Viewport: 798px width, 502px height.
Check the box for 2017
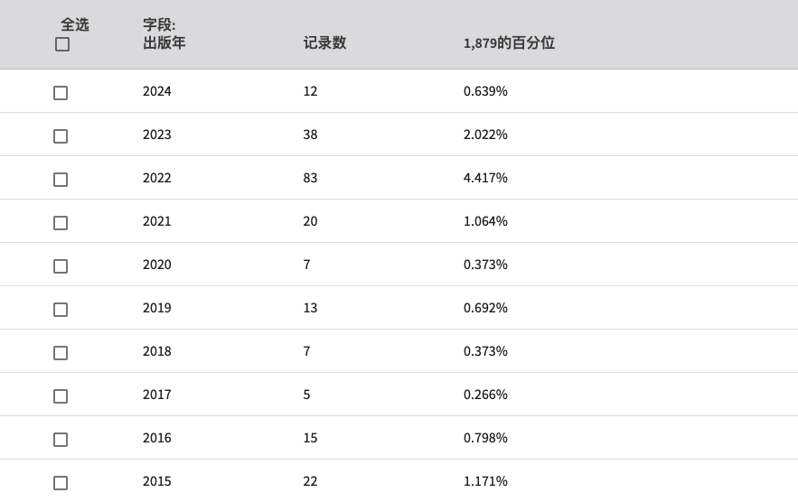click(x=61, y=396)
